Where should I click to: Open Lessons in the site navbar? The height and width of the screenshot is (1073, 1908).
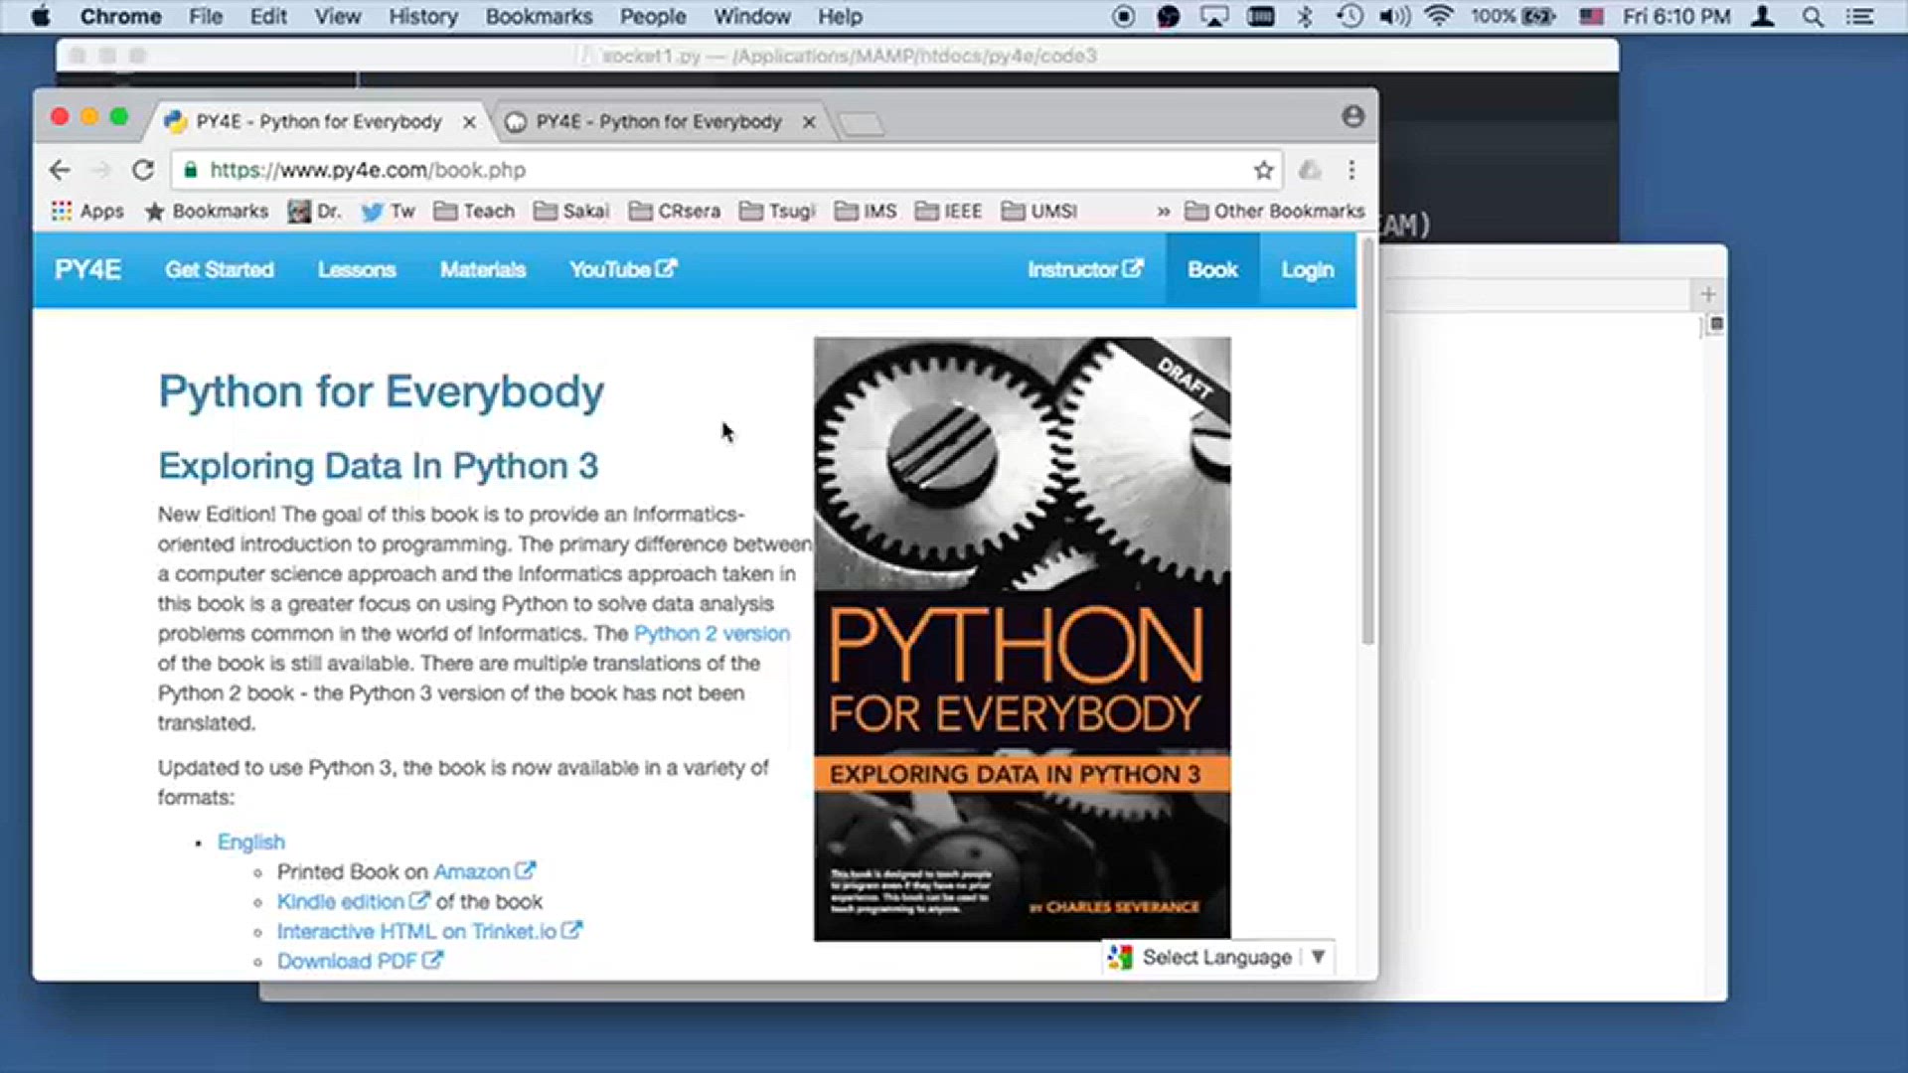(x=357, y=270)
